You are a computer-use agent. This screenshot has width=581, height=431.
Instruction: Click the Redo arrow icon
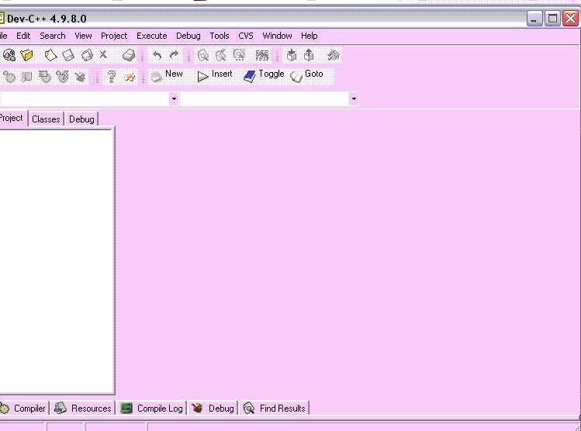(175, 55)
